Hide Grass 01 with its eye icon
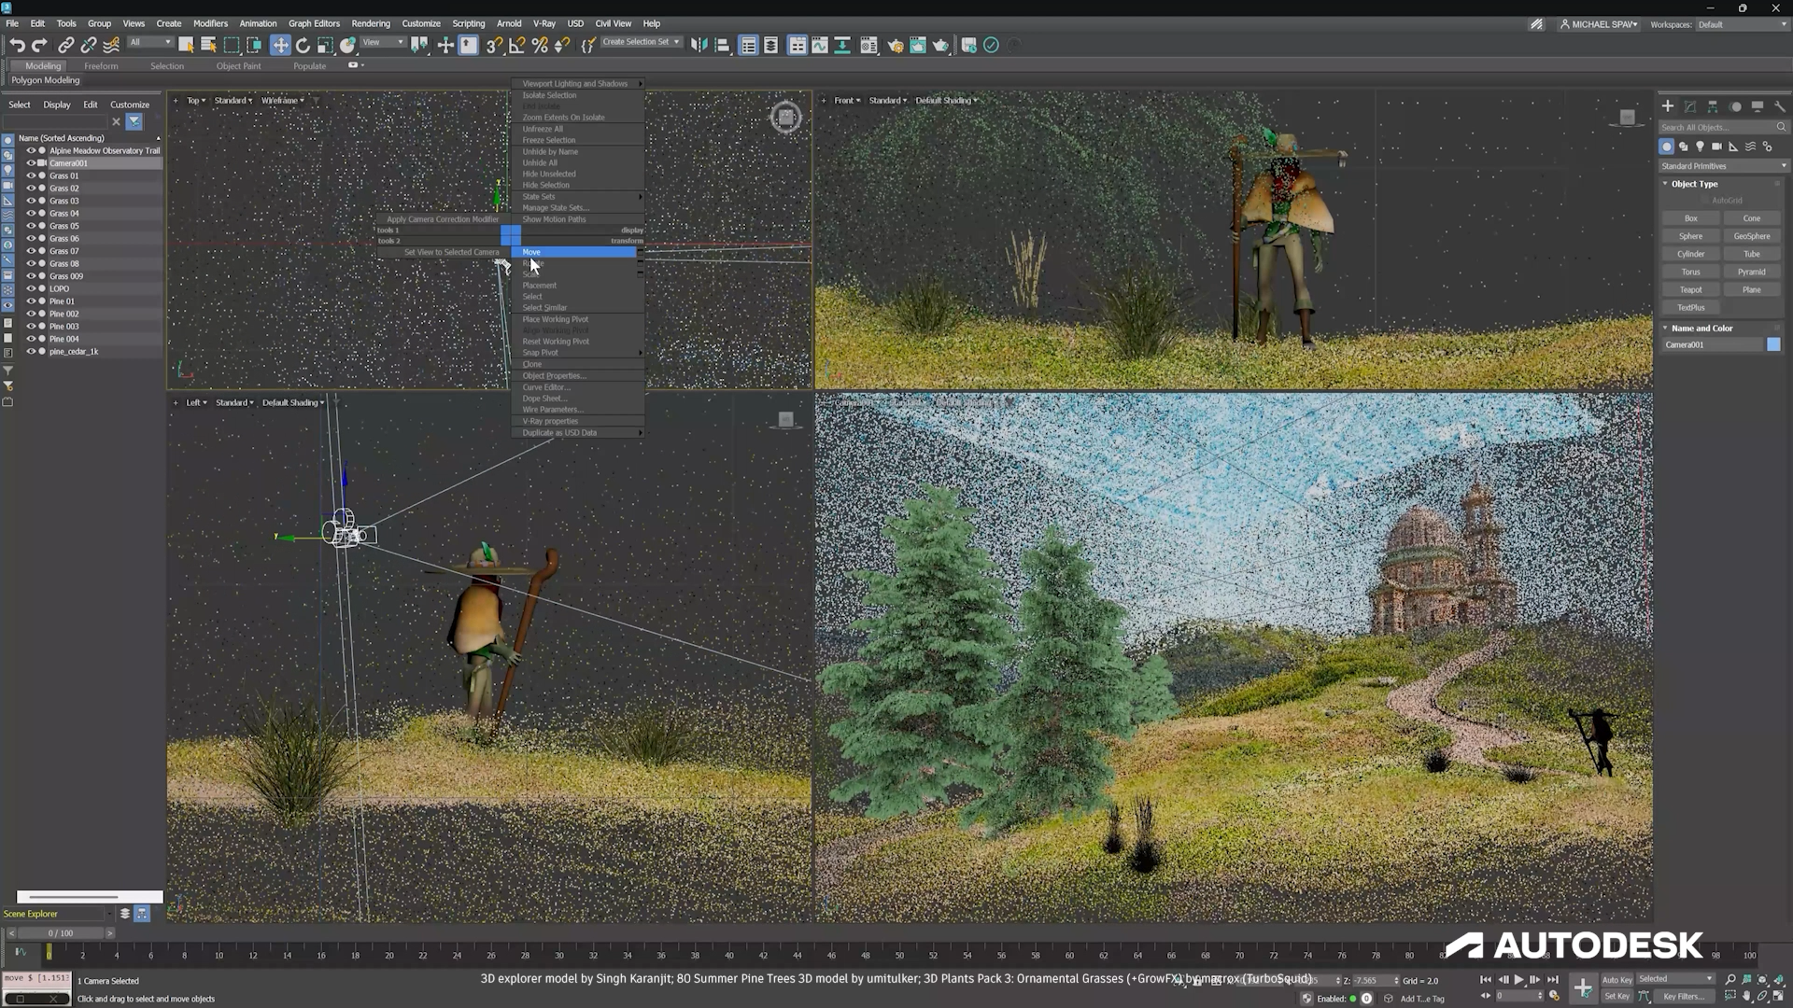This screenshot has height=1008, width=1793. pos(30,175)
